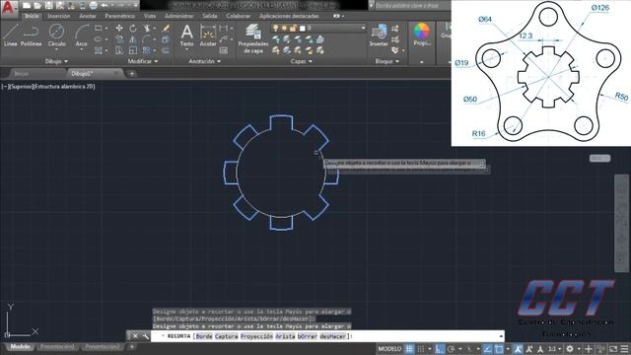Choose the Rectangle draw tool icon
Screen dimensions: 631x355
click(x=99, y=29)
